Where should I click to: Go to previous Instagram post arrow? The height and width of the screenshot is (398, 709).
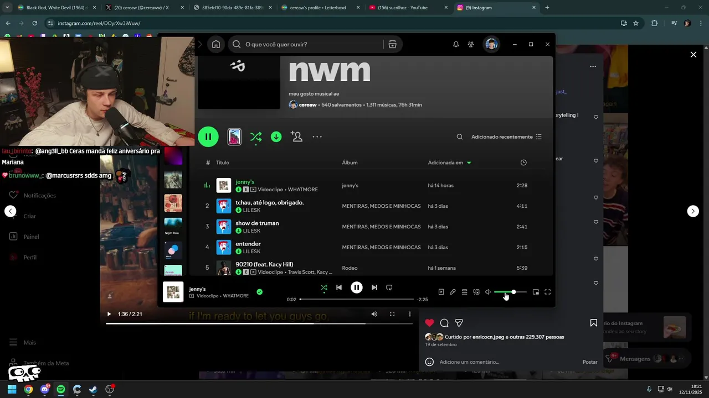tap(10, 211)
